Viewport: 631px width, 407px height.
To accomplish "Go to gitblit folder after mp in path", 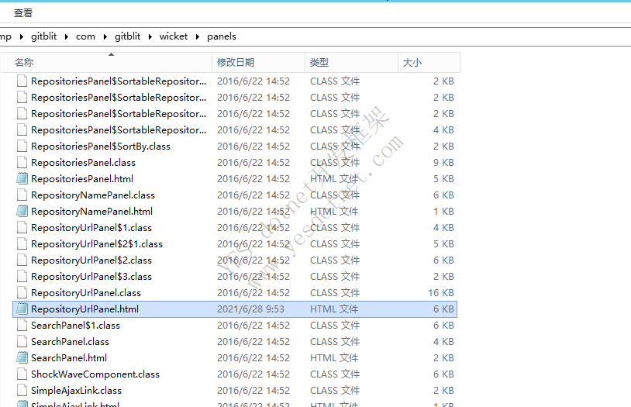I will (x=43, y=36).
